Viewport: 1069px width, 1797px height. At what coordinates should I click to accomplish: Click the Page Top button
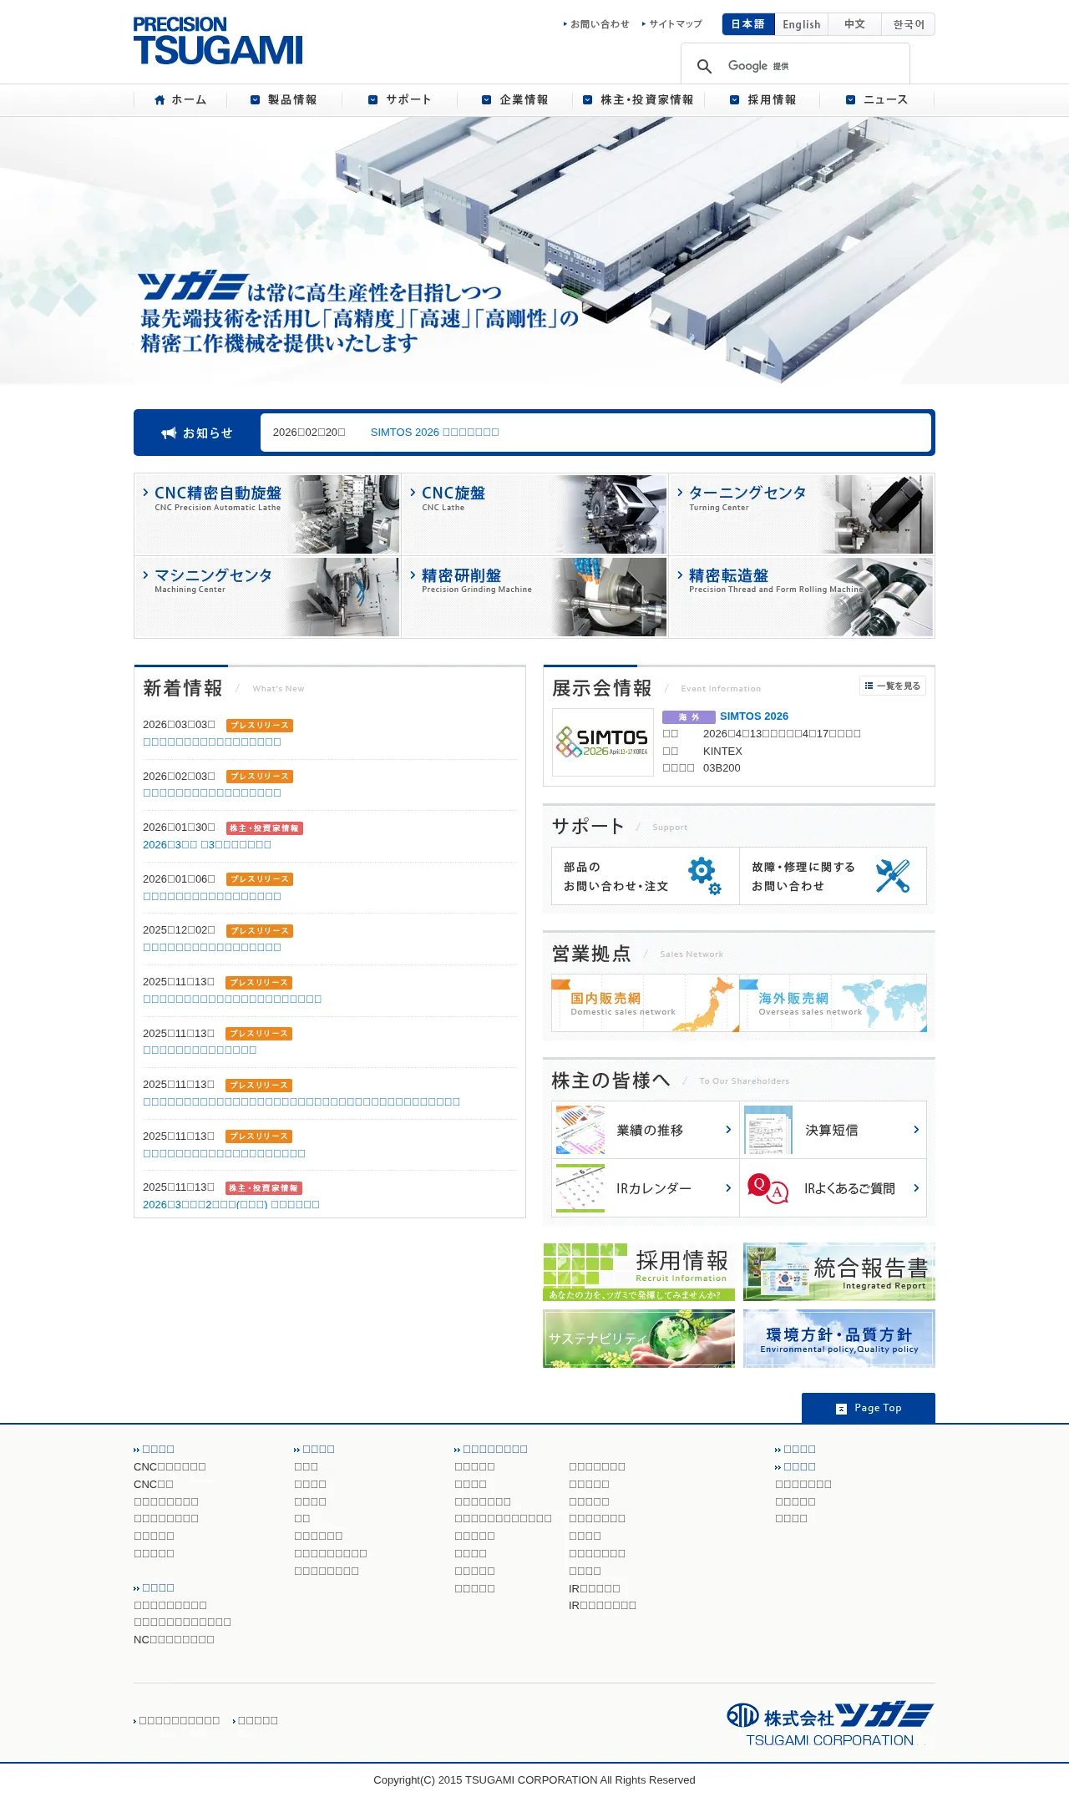pos(868,1408)
